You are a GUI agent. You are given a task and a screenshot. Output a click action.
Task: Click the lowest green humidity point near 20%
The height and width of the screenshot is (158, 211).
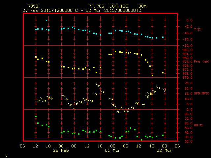[x=141, y=140]
